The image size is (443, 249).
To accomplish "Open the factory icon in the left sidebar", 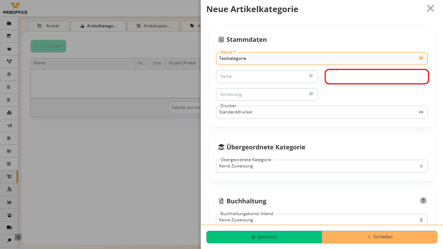I will [9, 202].
